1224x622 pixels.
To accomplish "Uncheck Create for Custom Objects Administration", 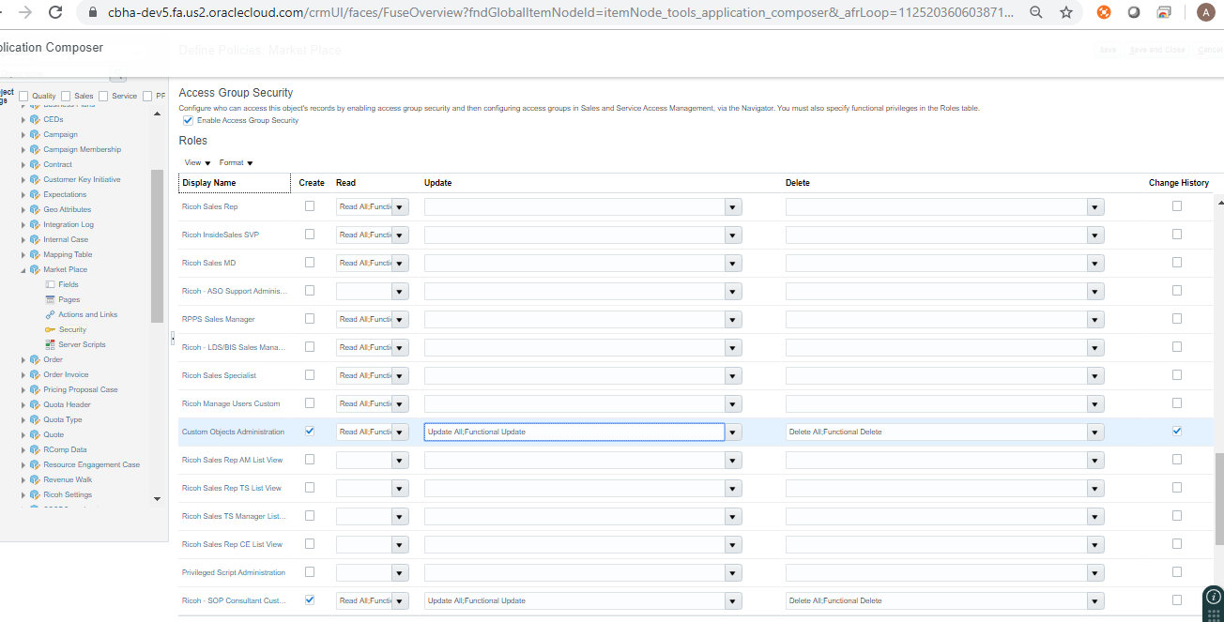I will point(310,431).
